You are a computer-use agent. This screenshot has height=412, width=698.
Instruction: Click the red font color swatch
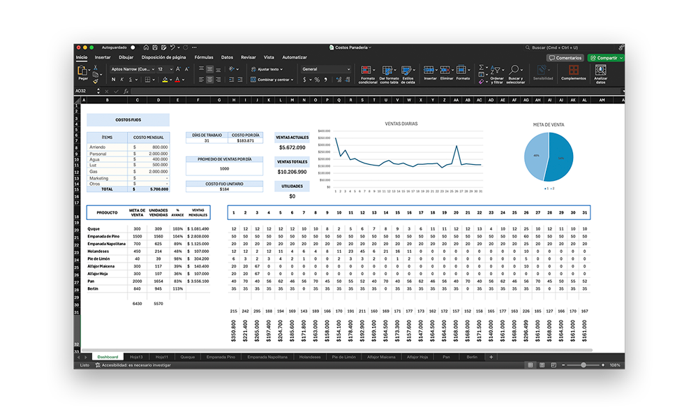[177, 80]
